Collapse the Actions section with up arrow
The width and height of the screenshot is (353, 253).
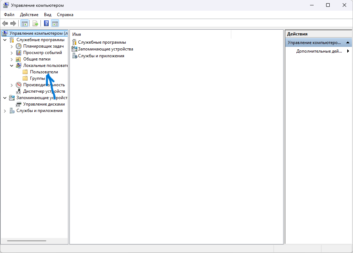point(348,43)
